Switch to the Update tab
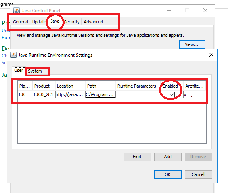228x193 pixels. coord(39,22)
